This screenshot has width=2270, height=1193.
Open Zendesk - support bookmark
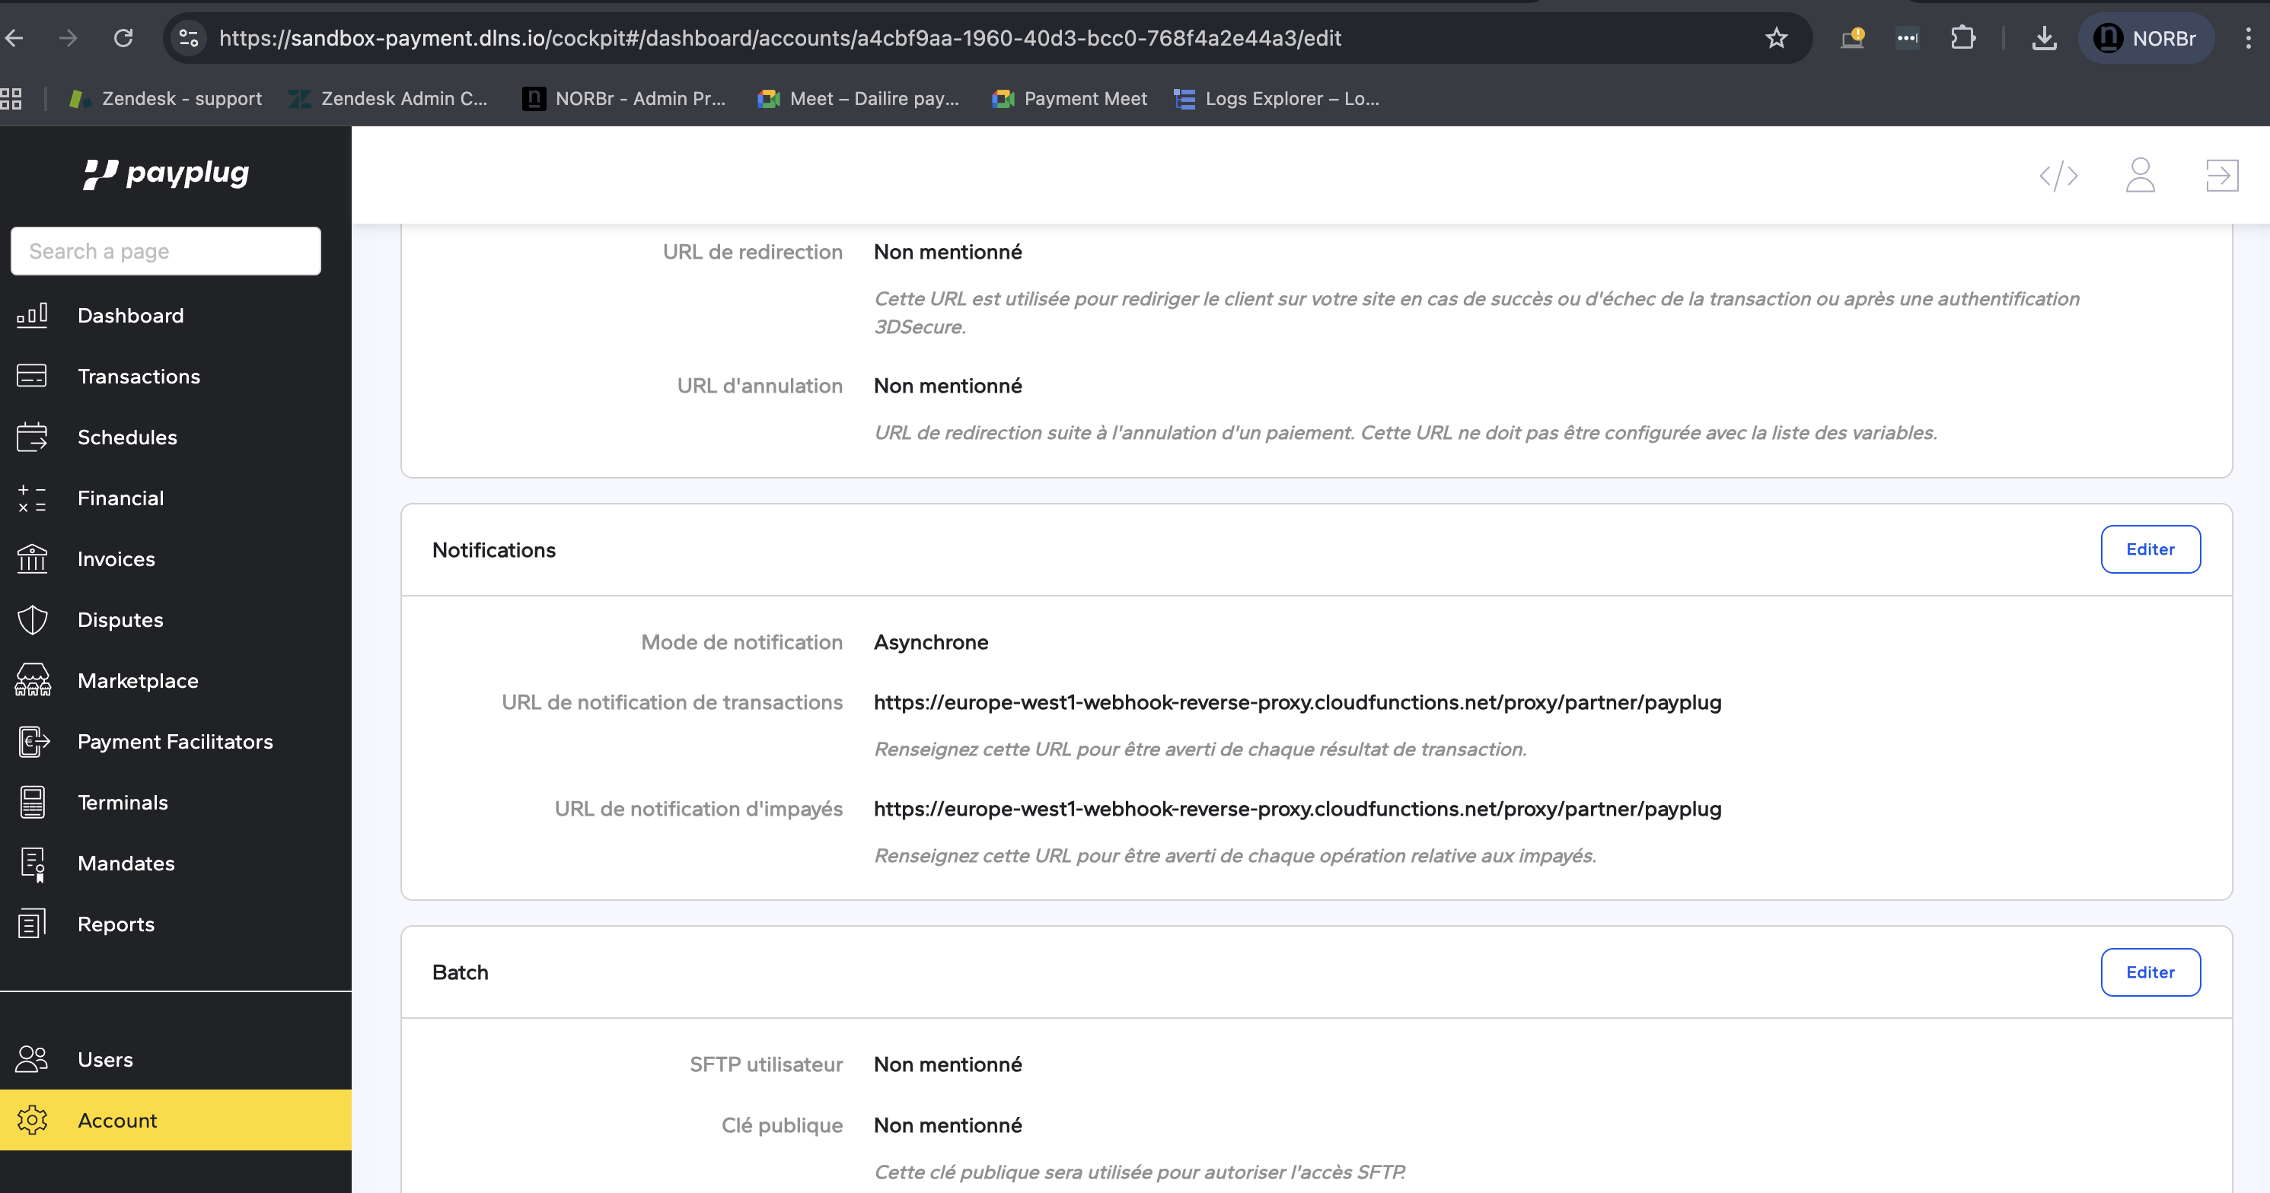tap(166, 99)
